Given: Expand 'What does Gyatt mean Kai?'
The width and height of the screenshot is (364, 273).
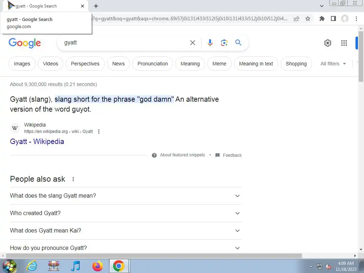Looking at the screenshot, I should [x=126, y=230].
